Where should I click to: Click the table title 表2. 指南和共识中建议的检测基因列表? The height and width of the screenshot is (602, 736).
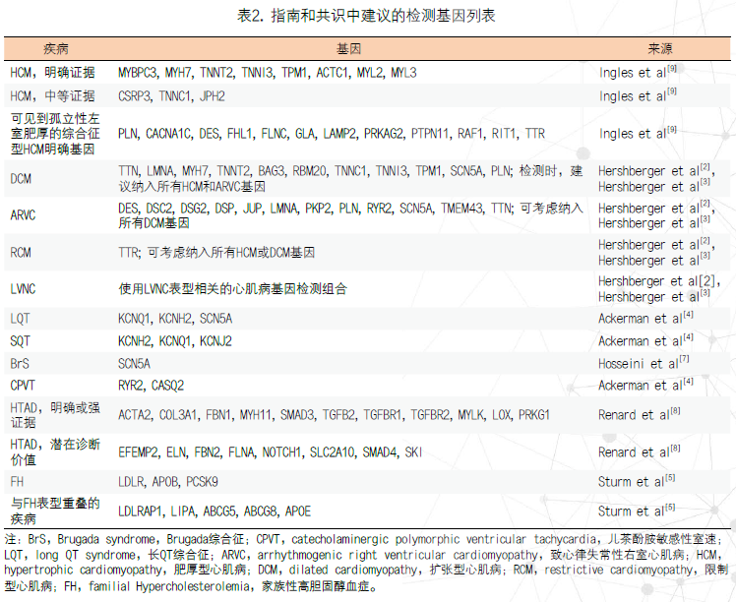[366, 16]
